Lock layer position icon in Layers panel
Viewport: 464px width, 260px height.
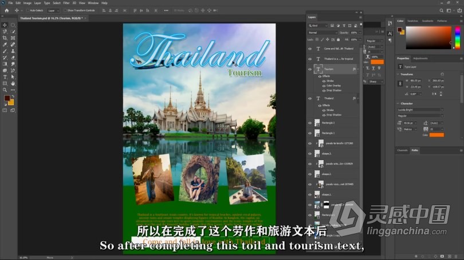click(328, 39)
